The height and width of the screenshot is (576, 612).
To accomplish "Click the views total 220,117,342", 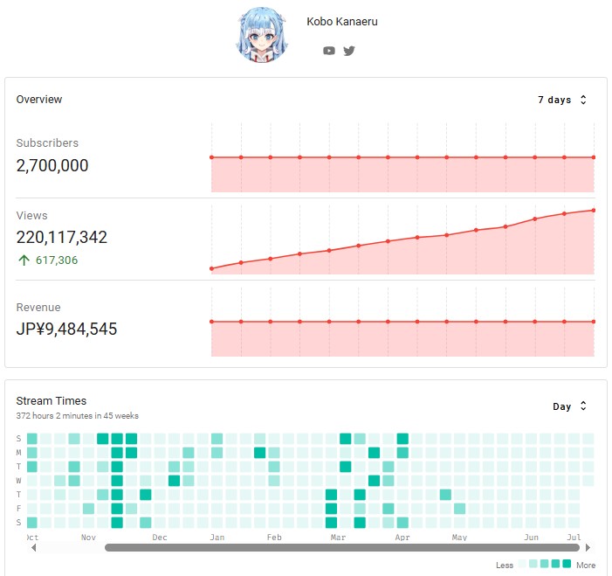I will pyautogui.click(x=62, y=237).
